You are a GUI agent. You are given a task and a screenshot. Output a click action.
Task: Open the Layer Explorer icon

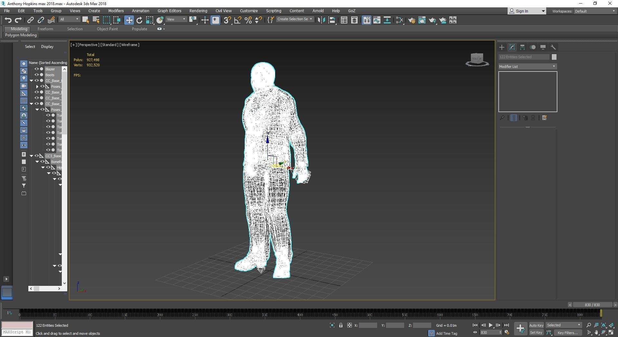pyautogui.click(x=354, y=20)
